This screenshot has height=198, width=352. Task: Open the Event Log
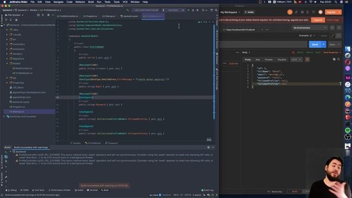pos(207,190)
